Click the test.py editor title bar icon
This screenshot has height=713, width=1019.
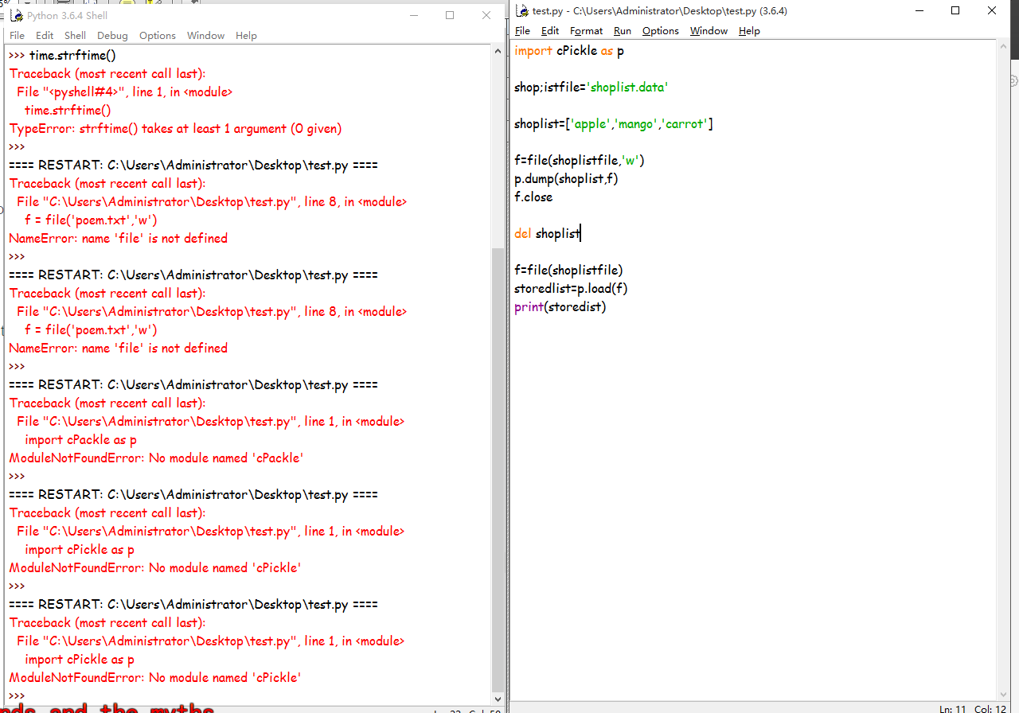coord(522,10)
